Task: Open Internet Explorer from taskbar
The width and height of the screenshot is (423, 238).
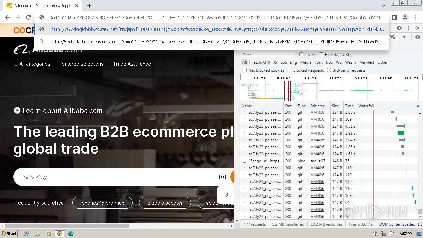Action: pyautogui.click(x=26, y=234)
